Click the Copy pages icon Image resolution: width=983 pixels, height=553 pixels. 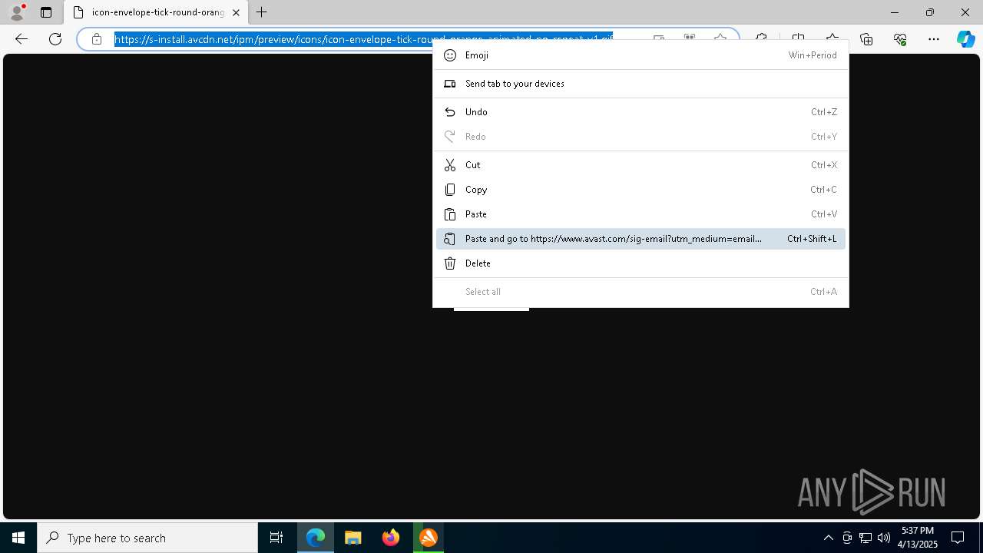(450, 190)
